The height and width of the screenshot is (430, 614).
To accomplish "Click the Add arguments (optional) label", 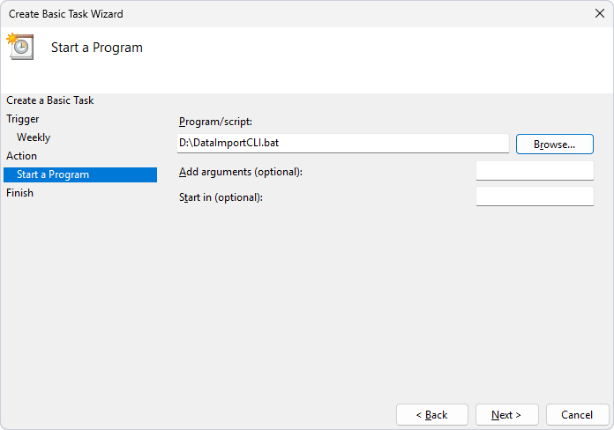I will click(x=241, y=172).
